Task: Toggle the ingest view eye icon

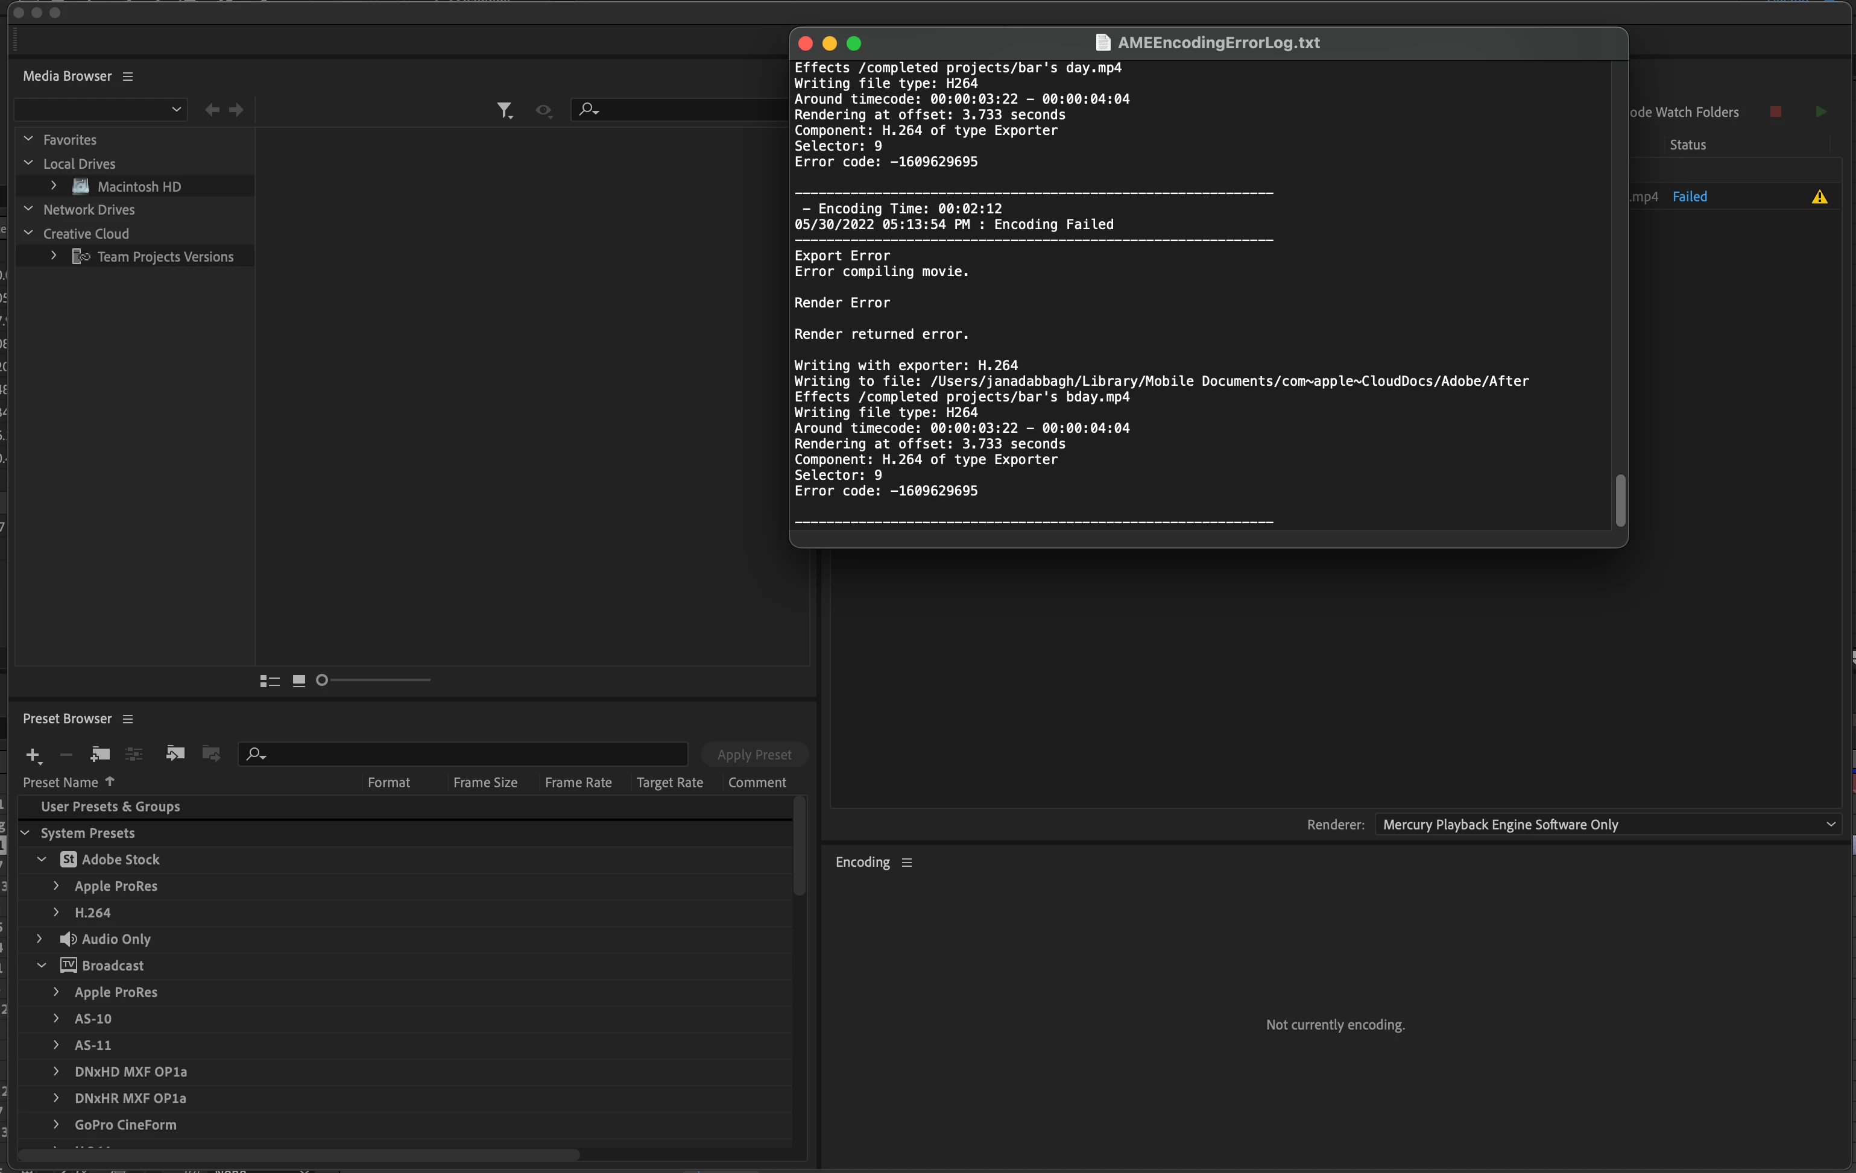Action: [543, 111]
